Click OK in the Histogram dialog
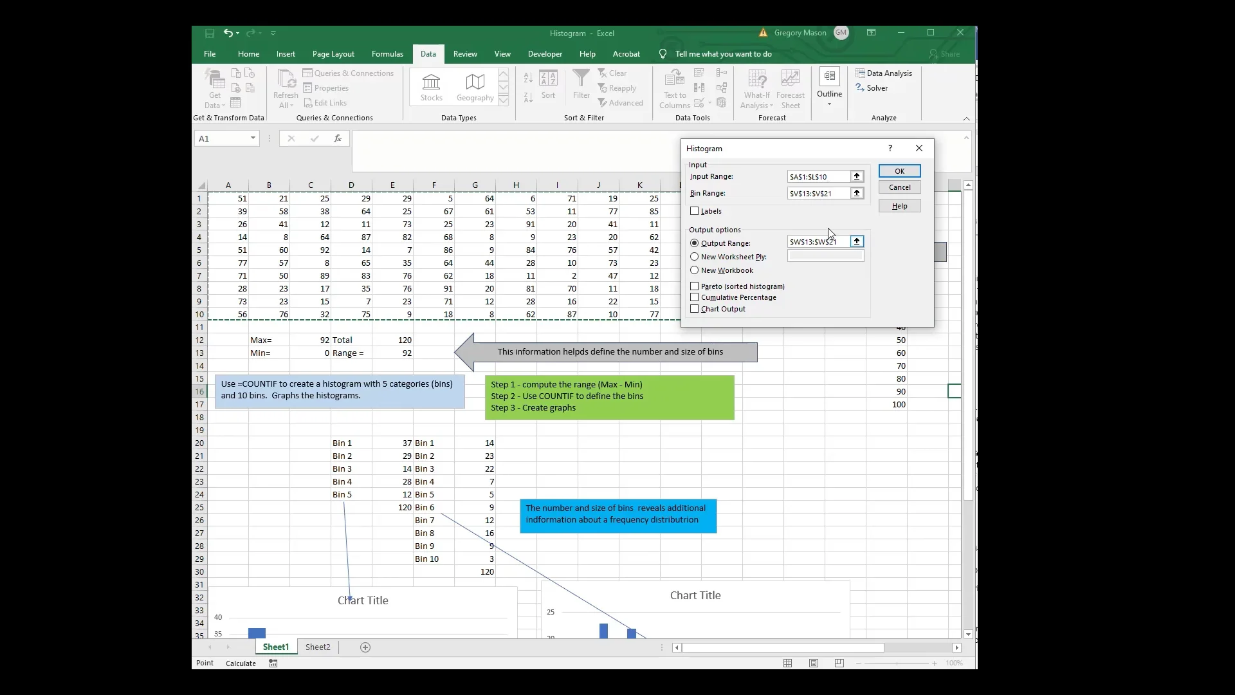Screen dimensions: 1235x695 click(899, 171)
